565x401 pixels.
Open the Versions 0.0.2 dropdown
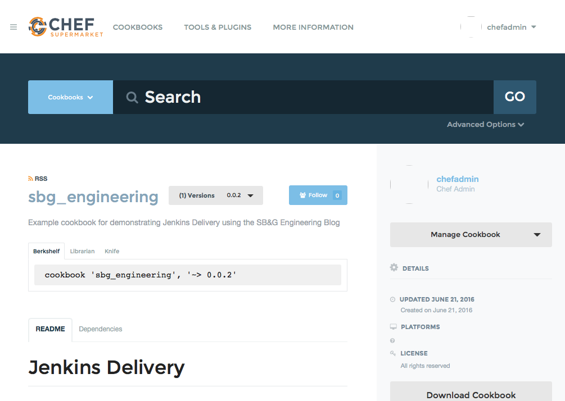(216, 195)
